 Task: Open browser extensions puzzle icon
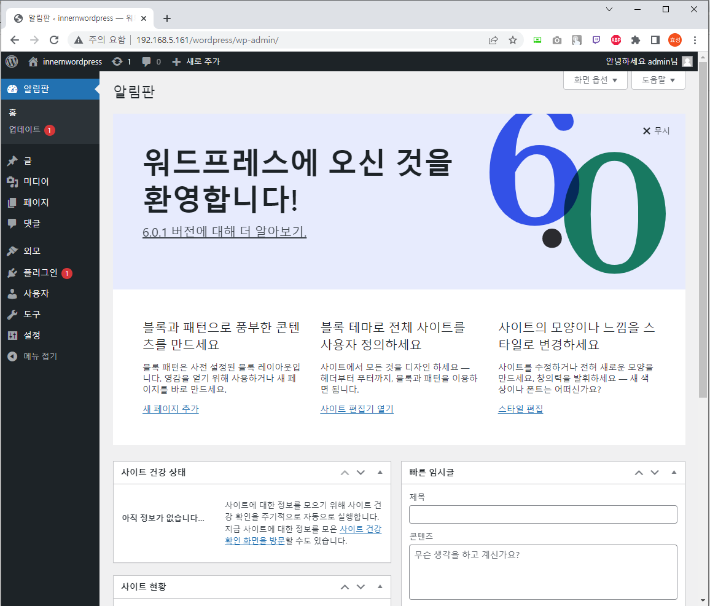point(635,40)
